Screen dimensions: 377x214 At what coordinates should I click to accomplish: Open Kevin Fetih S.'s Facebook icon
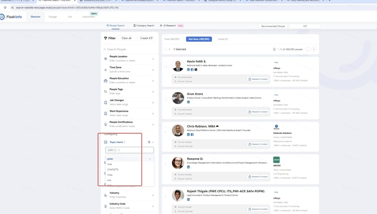[192, 70]
